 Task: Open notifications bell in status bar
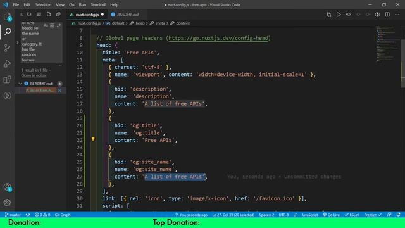click(399, 215)
